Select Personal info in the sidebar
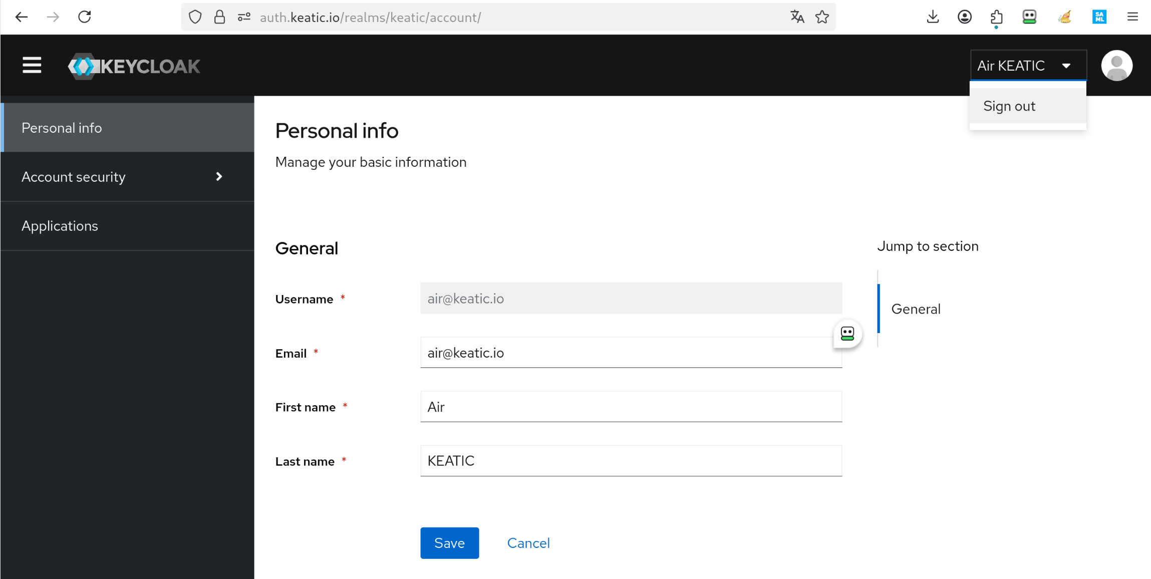1151x579 pixels. [x=62, y=128]
